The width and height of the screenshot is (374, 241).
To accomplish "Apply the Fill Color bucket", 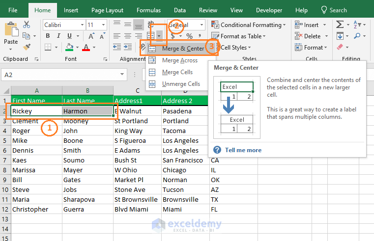I will pos(69,47).
